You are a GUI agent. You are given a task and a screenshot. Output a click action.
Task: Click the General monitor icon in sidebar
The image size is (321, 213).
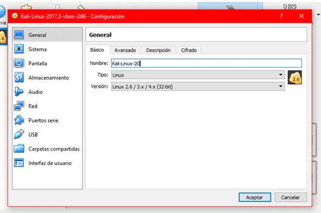click(19, 35)
